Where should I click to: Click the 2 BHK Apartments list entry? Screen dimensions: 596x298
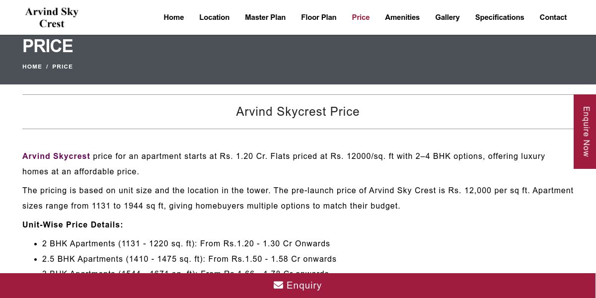[186, 243]
